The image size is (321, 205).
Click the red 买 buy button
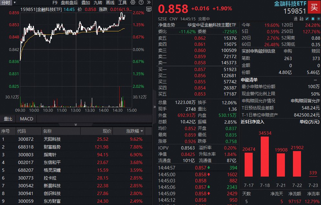coord(314,7)
